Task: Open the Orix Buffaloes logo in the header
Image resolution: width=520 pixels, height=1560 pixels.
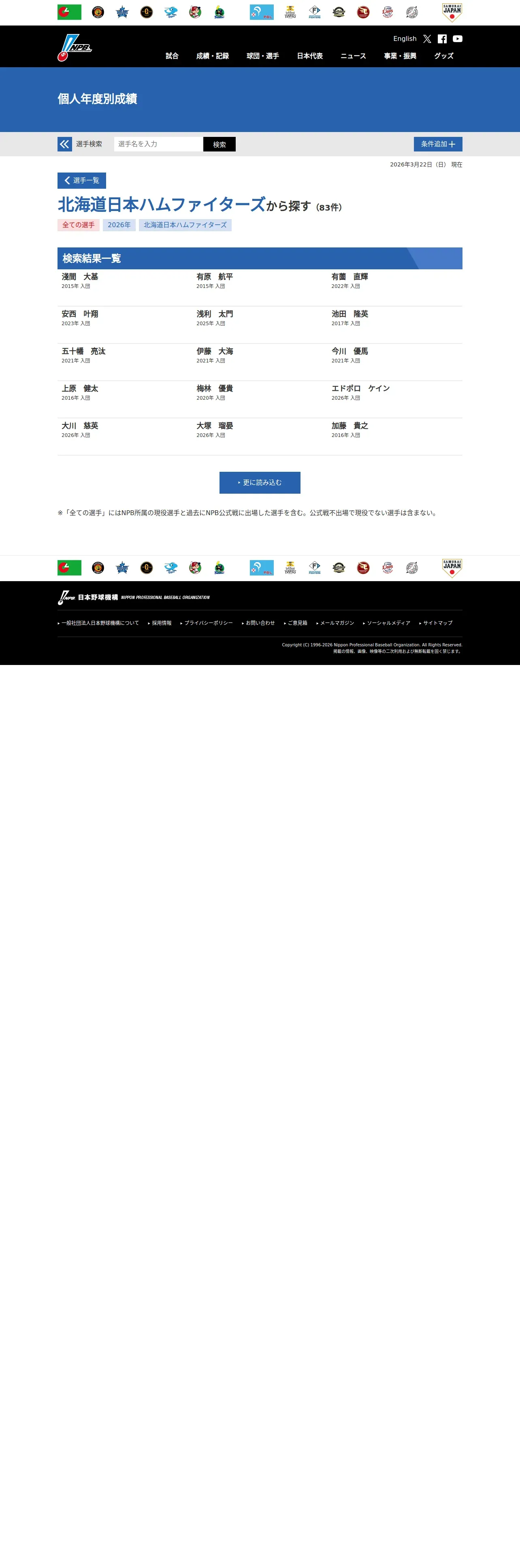Action: tap(339, 12)
